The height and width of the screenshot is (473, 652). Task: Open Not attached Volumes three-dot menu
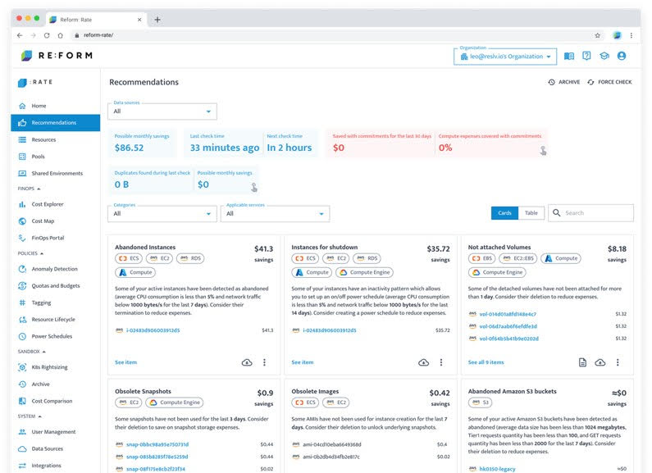point(618,362)
